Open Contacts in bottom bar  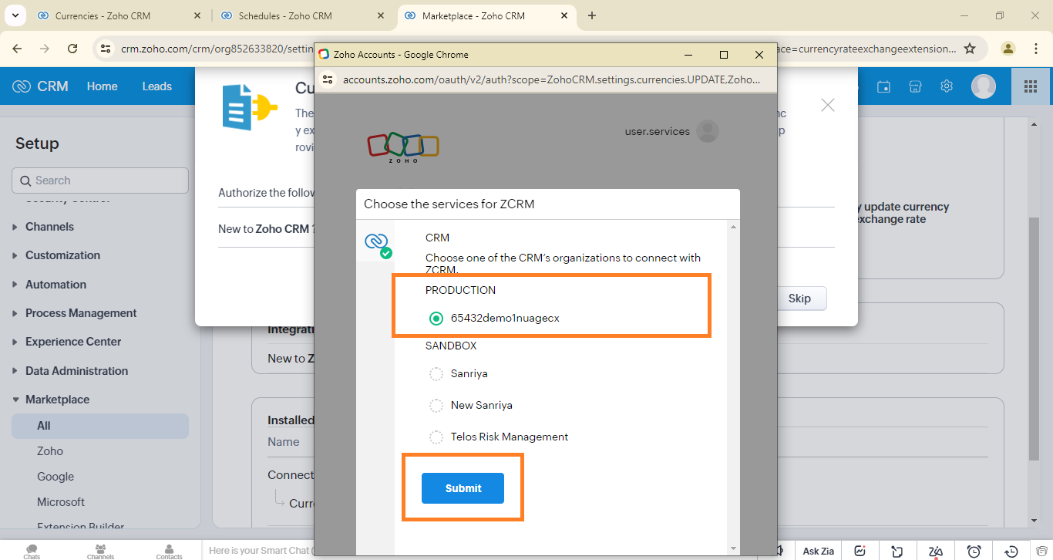(x=169, y=551)
